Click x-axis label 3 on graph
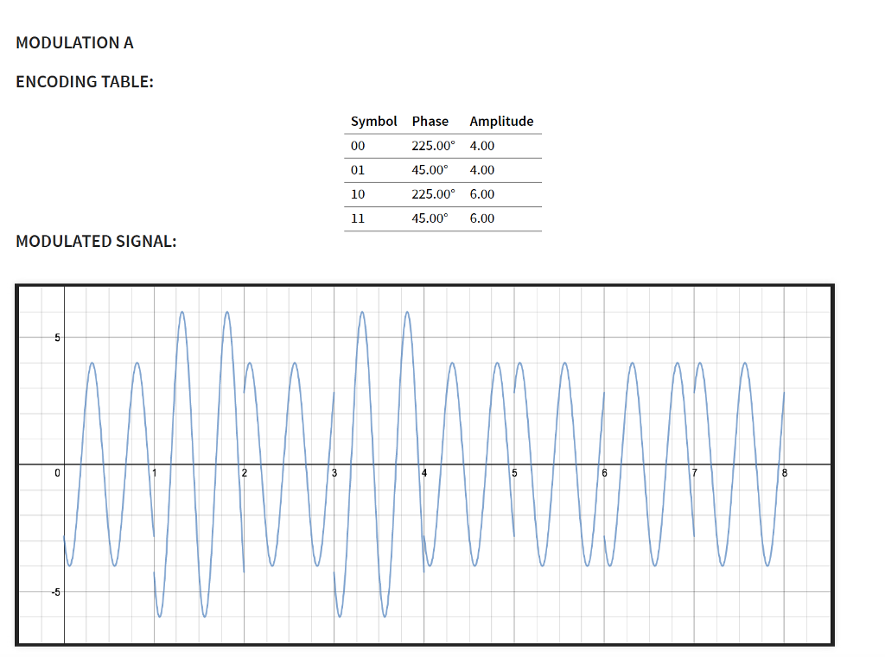 click(x=334, y=473)
